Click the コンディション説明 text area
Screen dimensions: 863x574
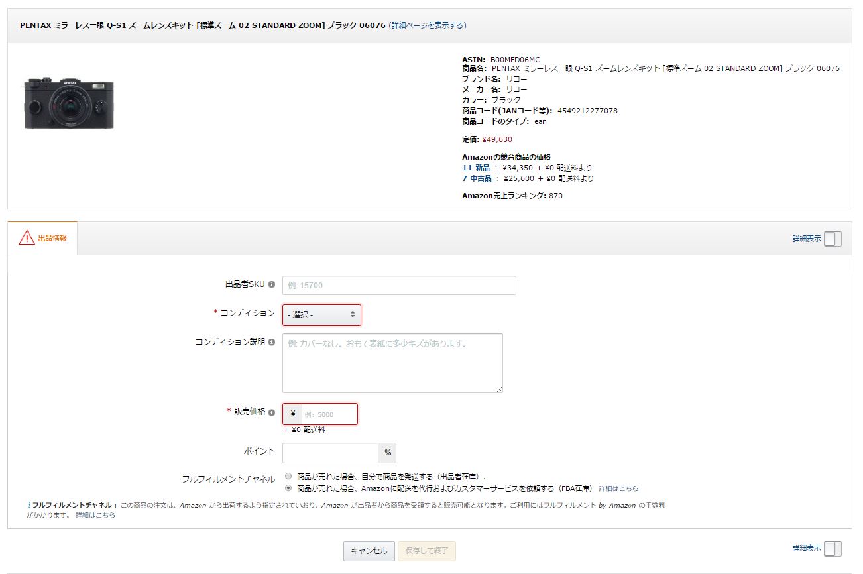(x=392, y=363)
